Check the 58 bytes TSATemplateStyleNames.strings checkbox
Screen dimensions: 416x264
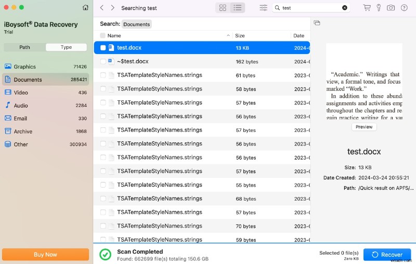tap(103, 89)
